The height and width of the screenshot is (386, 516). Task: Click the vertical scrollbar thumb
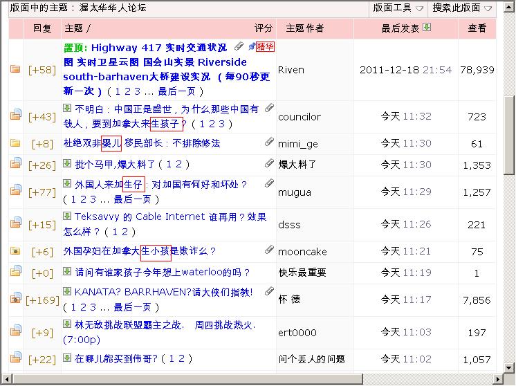click(x=509, y=135)
